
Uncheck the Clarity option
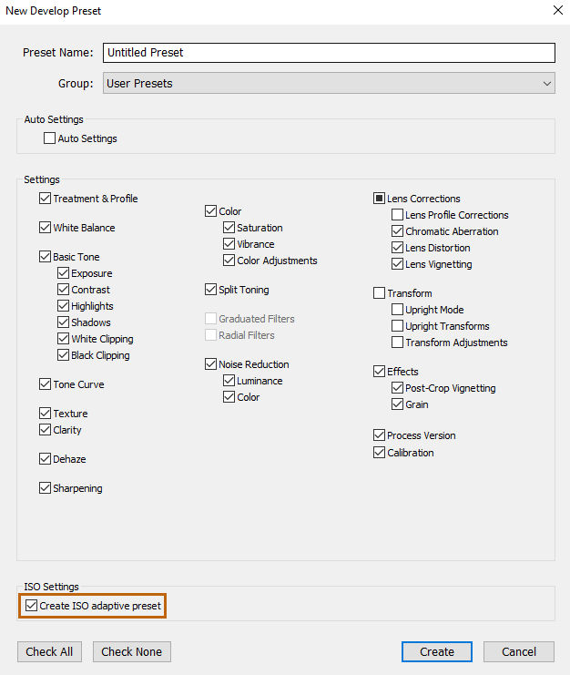[46, 430]
